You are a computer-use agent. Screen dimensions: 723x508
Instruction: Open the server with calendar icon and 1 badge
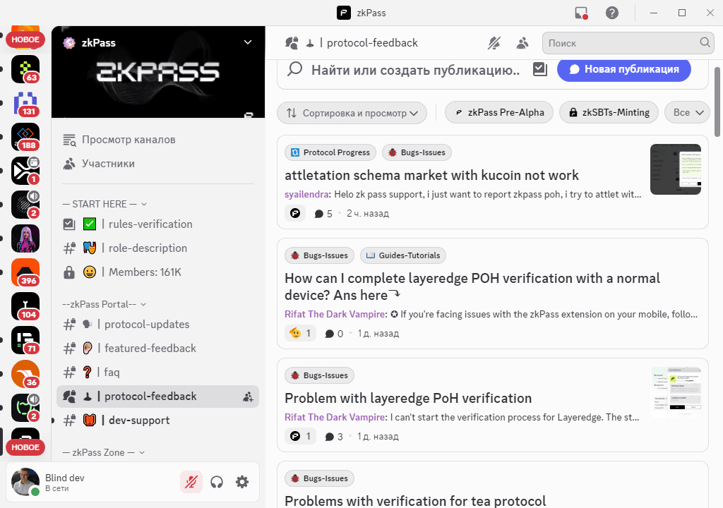point(25,171)
